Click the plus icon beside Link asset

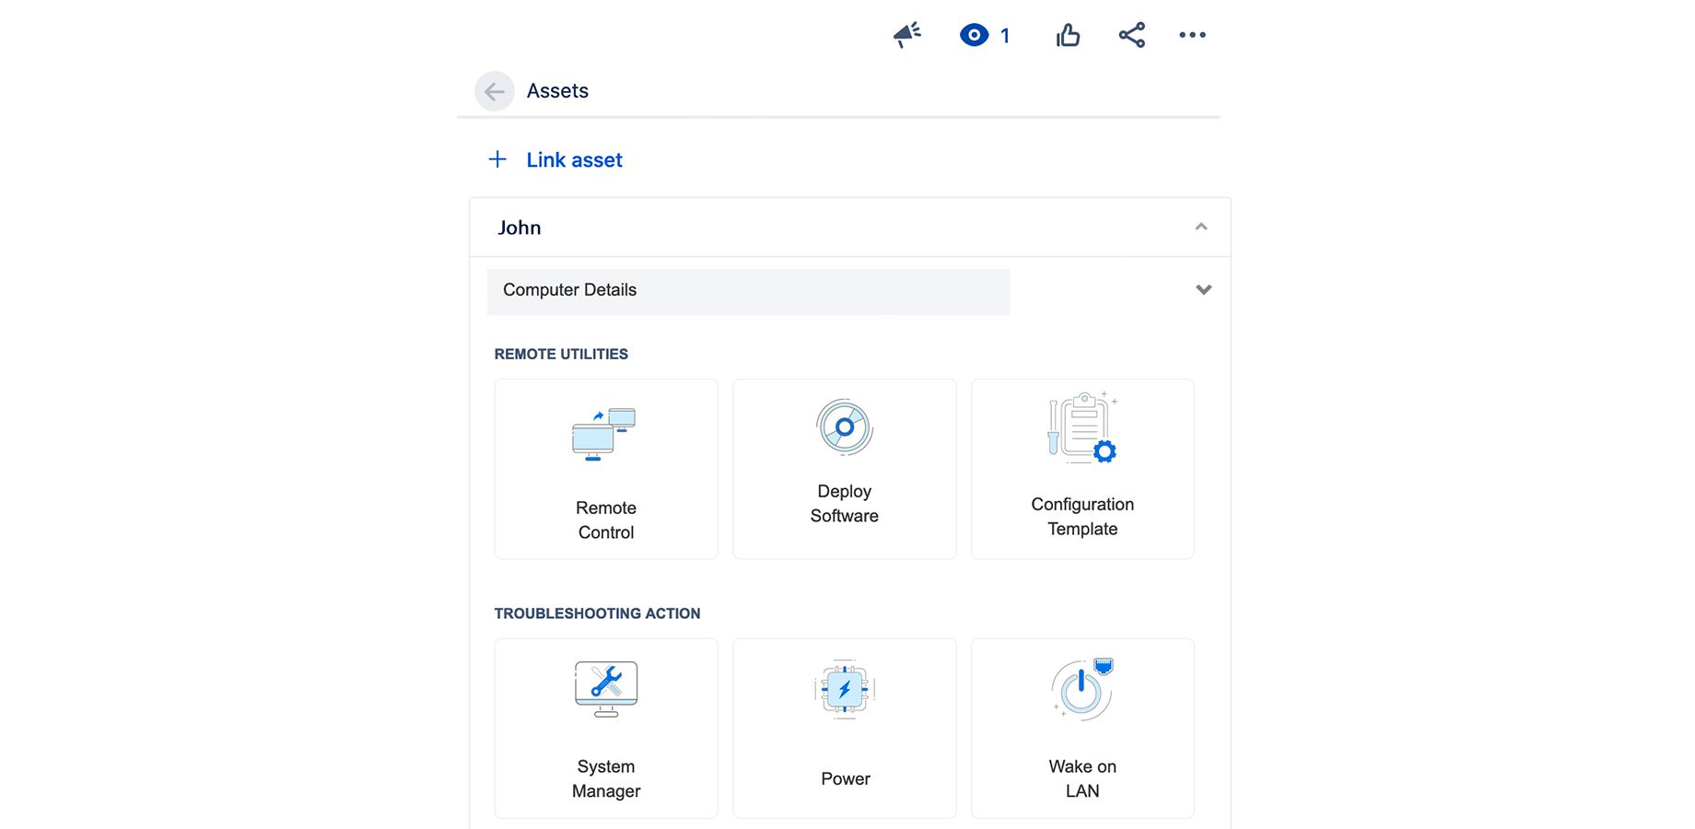[497, 159]
